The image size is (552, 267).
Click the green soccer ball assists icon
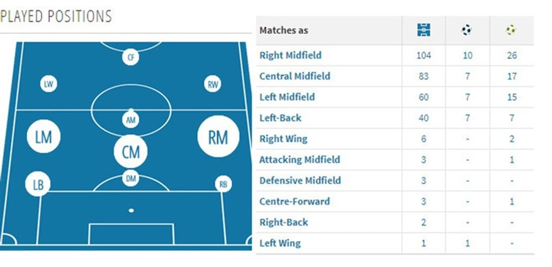click(511, 30)
